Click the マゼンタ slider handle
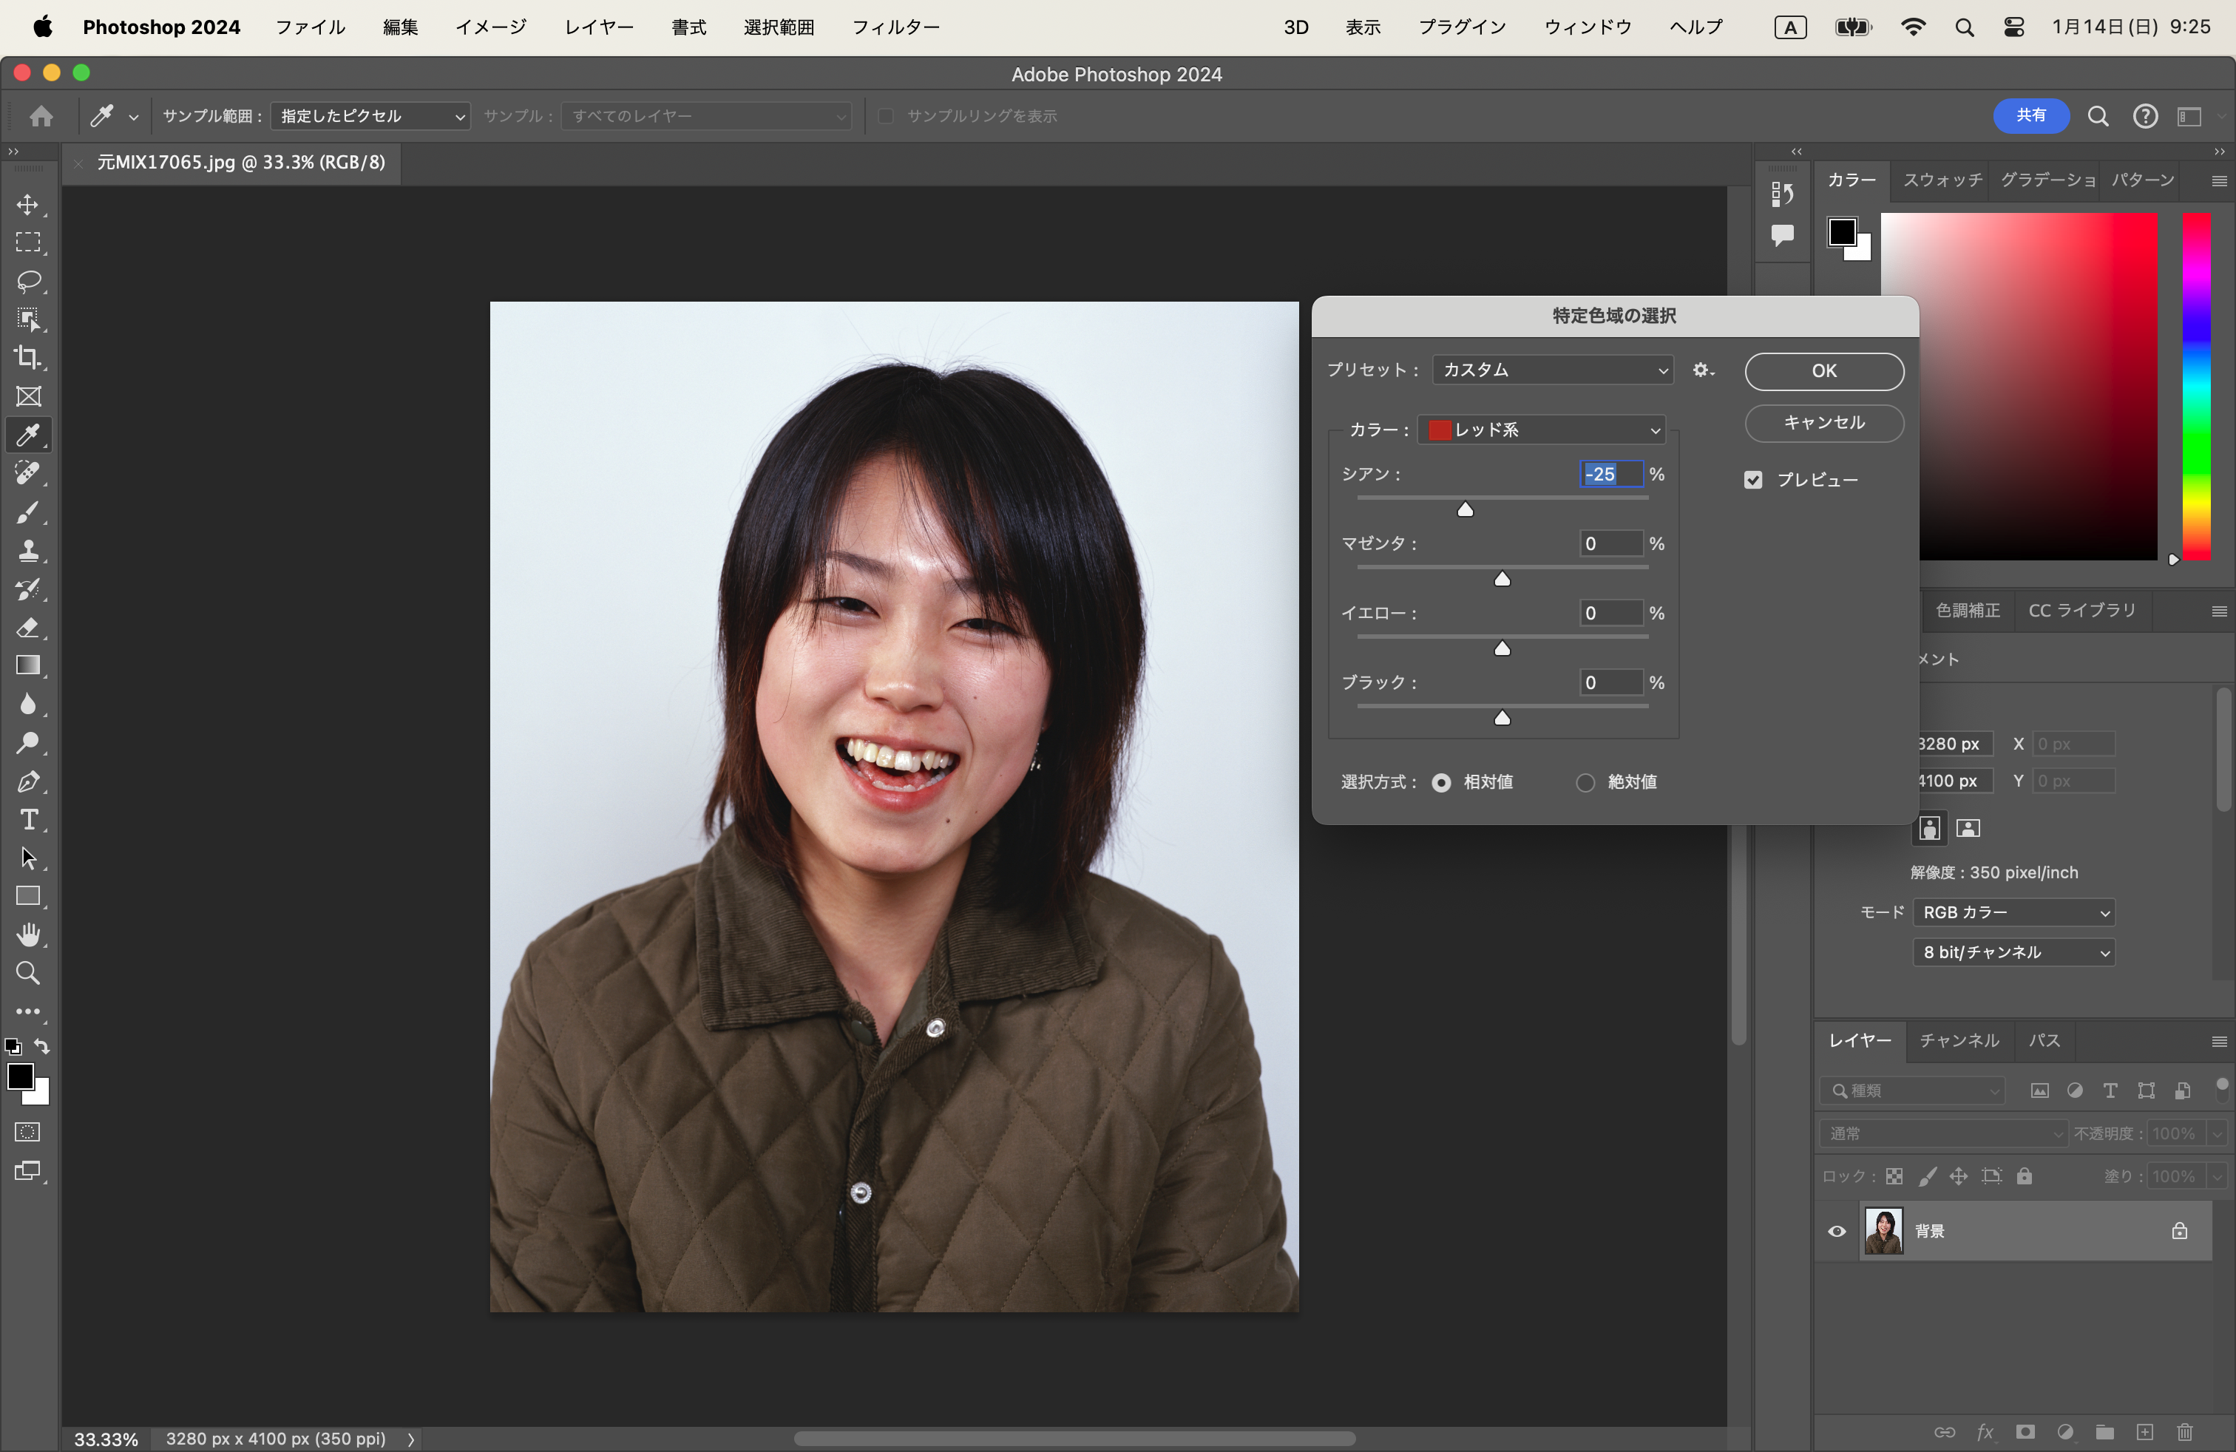Image resolution: width=2236 pixels, height=1452 pixels. [x=1502, y=579]
